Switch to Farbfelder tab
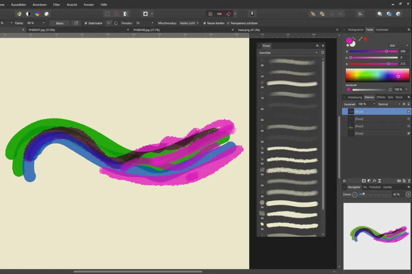Image resolution: width=412 pixels, height=274 pixels. [382, 30]
